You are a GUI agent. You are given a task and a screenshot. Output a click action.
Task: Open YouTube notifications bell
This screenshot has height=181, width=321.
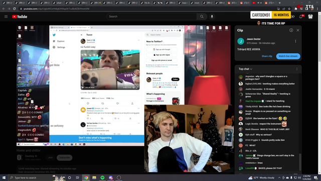[x=301, y=17]
